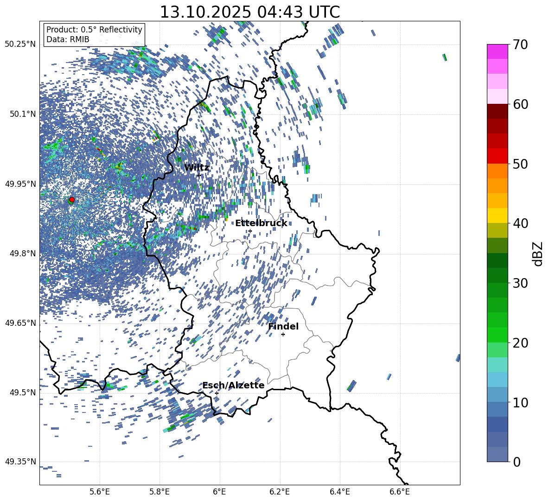Click the 50 tick on the colorbar
The width and height of the screenshot is (549, 501).
pyautogui.click(x=520, y=164)
